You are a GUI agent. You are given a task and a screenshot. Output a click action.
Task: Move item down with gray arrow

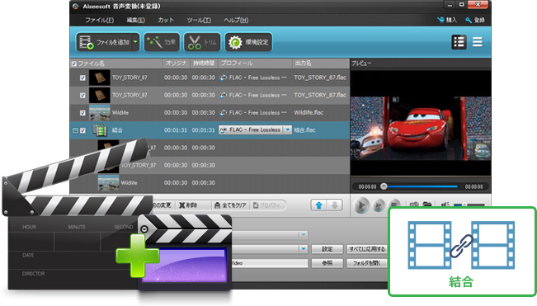(x=335, y=205)
